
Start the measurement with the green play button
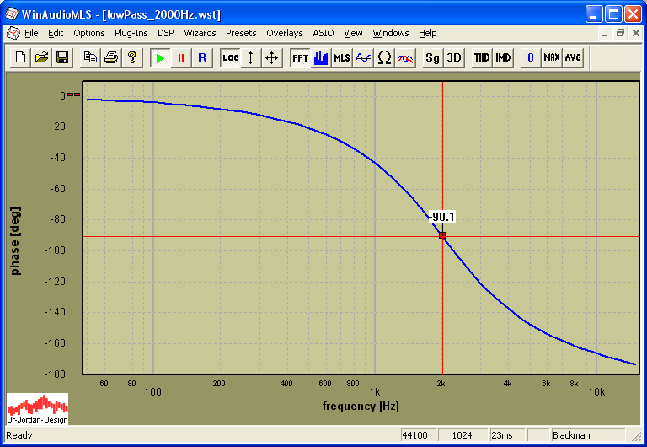click(x=160, y=57)
